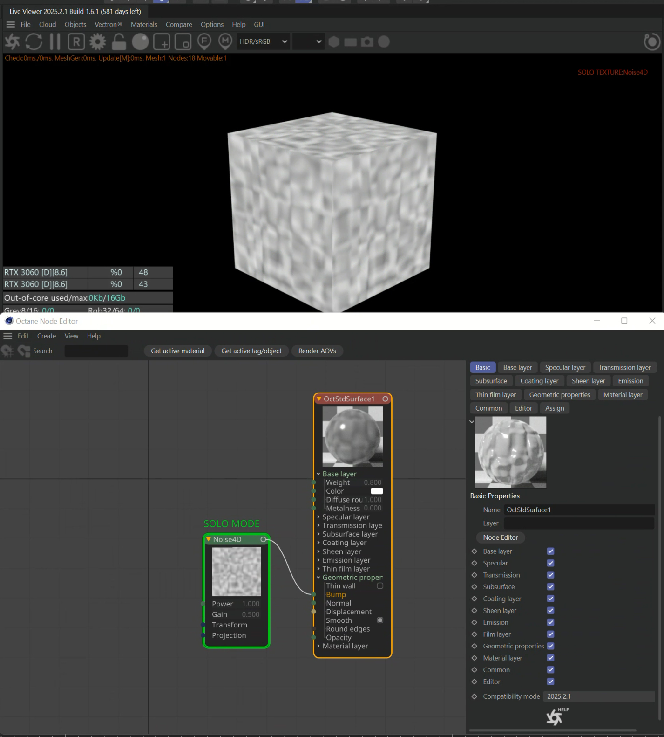This screenshot has width=664, height=737.
Task: Enable the Thin wall checkbox on the node
Action: point(380,586)
